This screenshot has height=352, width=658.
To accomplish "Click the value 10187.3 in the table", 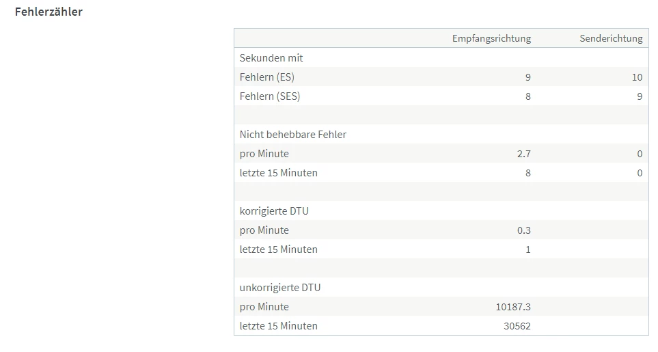I will click(x=513, y=307).
